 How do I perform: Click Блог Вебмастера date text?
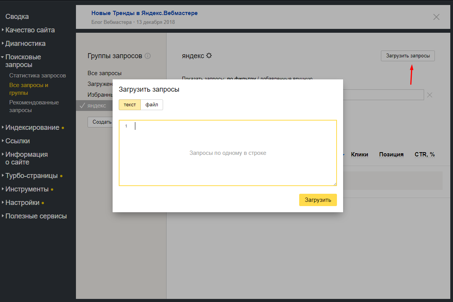133,22
